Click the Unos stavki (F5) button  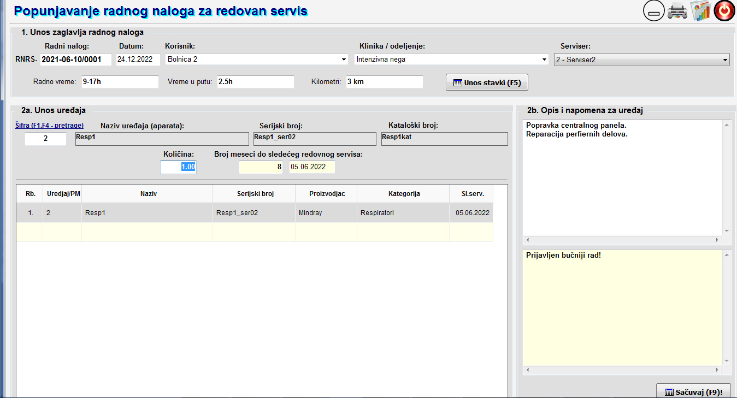pos(487,83)
